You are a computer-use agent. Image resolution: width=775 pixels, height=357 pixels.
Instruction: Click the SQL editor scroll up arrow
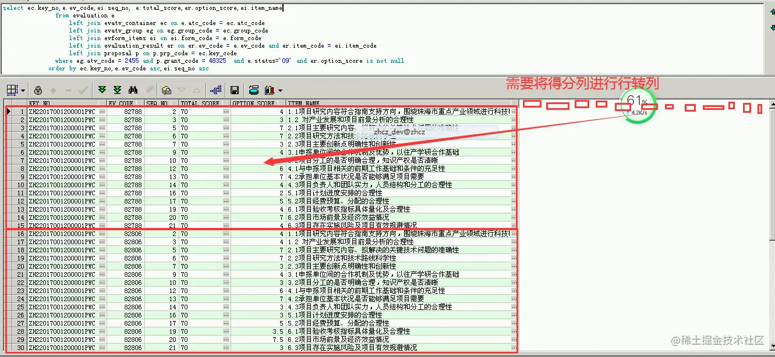(x=773, y=12)
